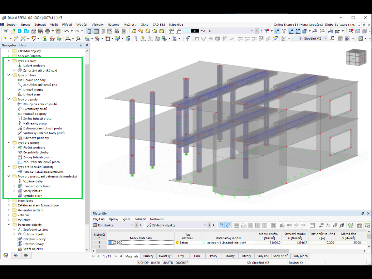Expand the Zatížení folder
This screenshot has height=279, width=372.
point(9,215)
